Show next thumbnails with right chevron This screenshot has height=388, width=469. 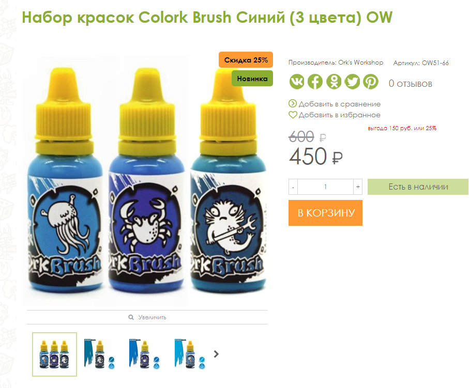point(216,354)
